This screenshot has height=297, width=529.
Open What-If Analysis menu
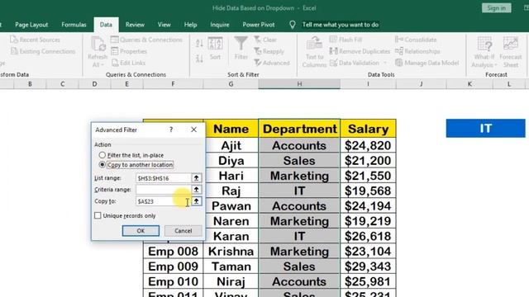point(484,52)
